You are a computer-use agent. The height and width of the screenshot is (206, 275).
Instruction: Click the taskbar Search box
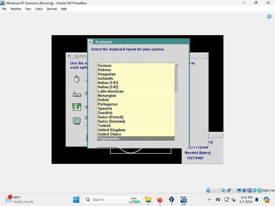112,200
